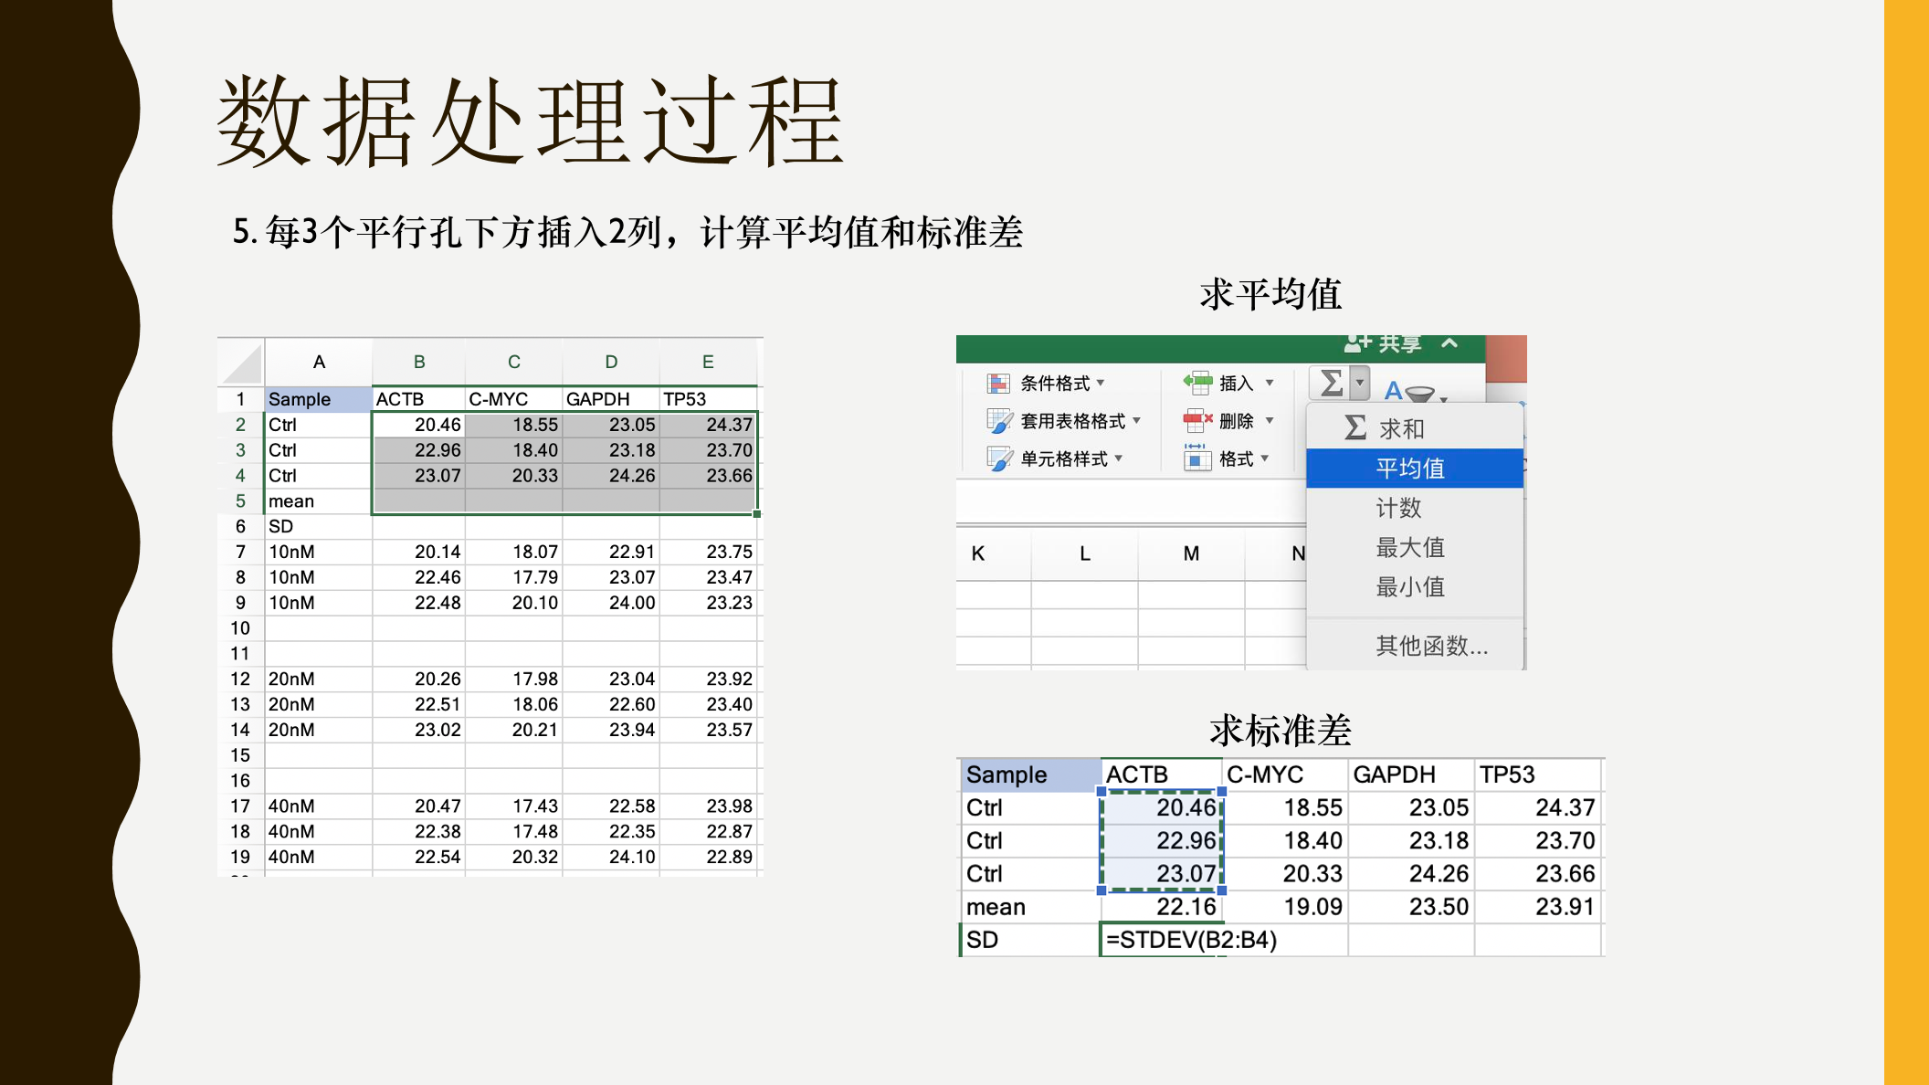Click the format (格式) icon

click(1196, 458)
